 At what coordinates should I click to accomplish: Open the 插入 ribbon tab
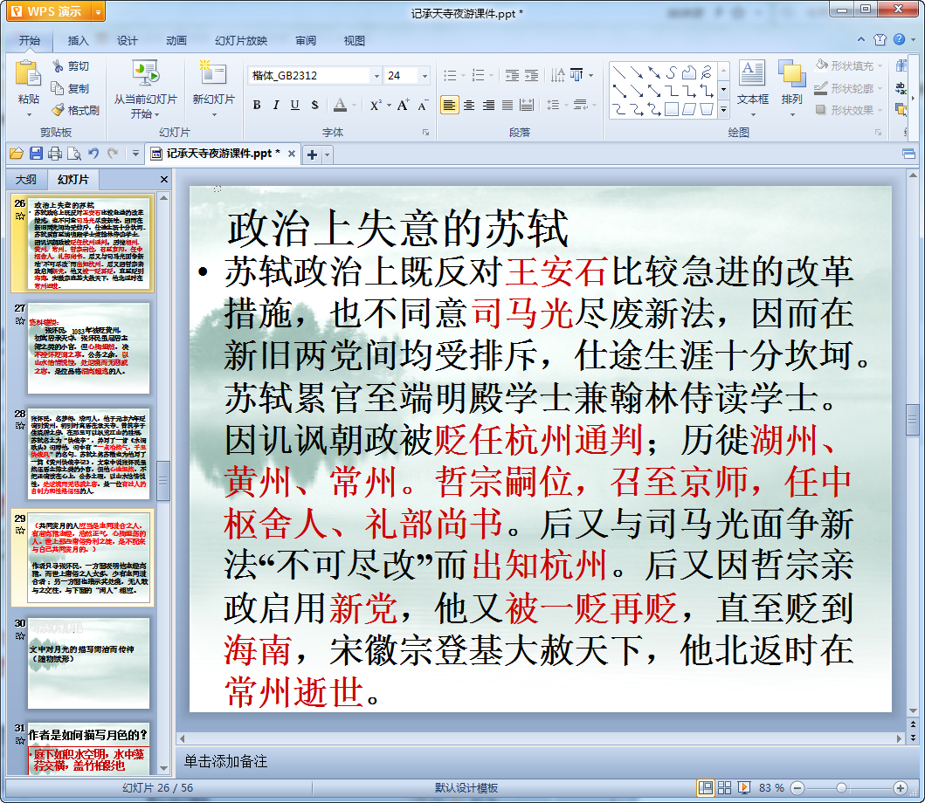78,41
